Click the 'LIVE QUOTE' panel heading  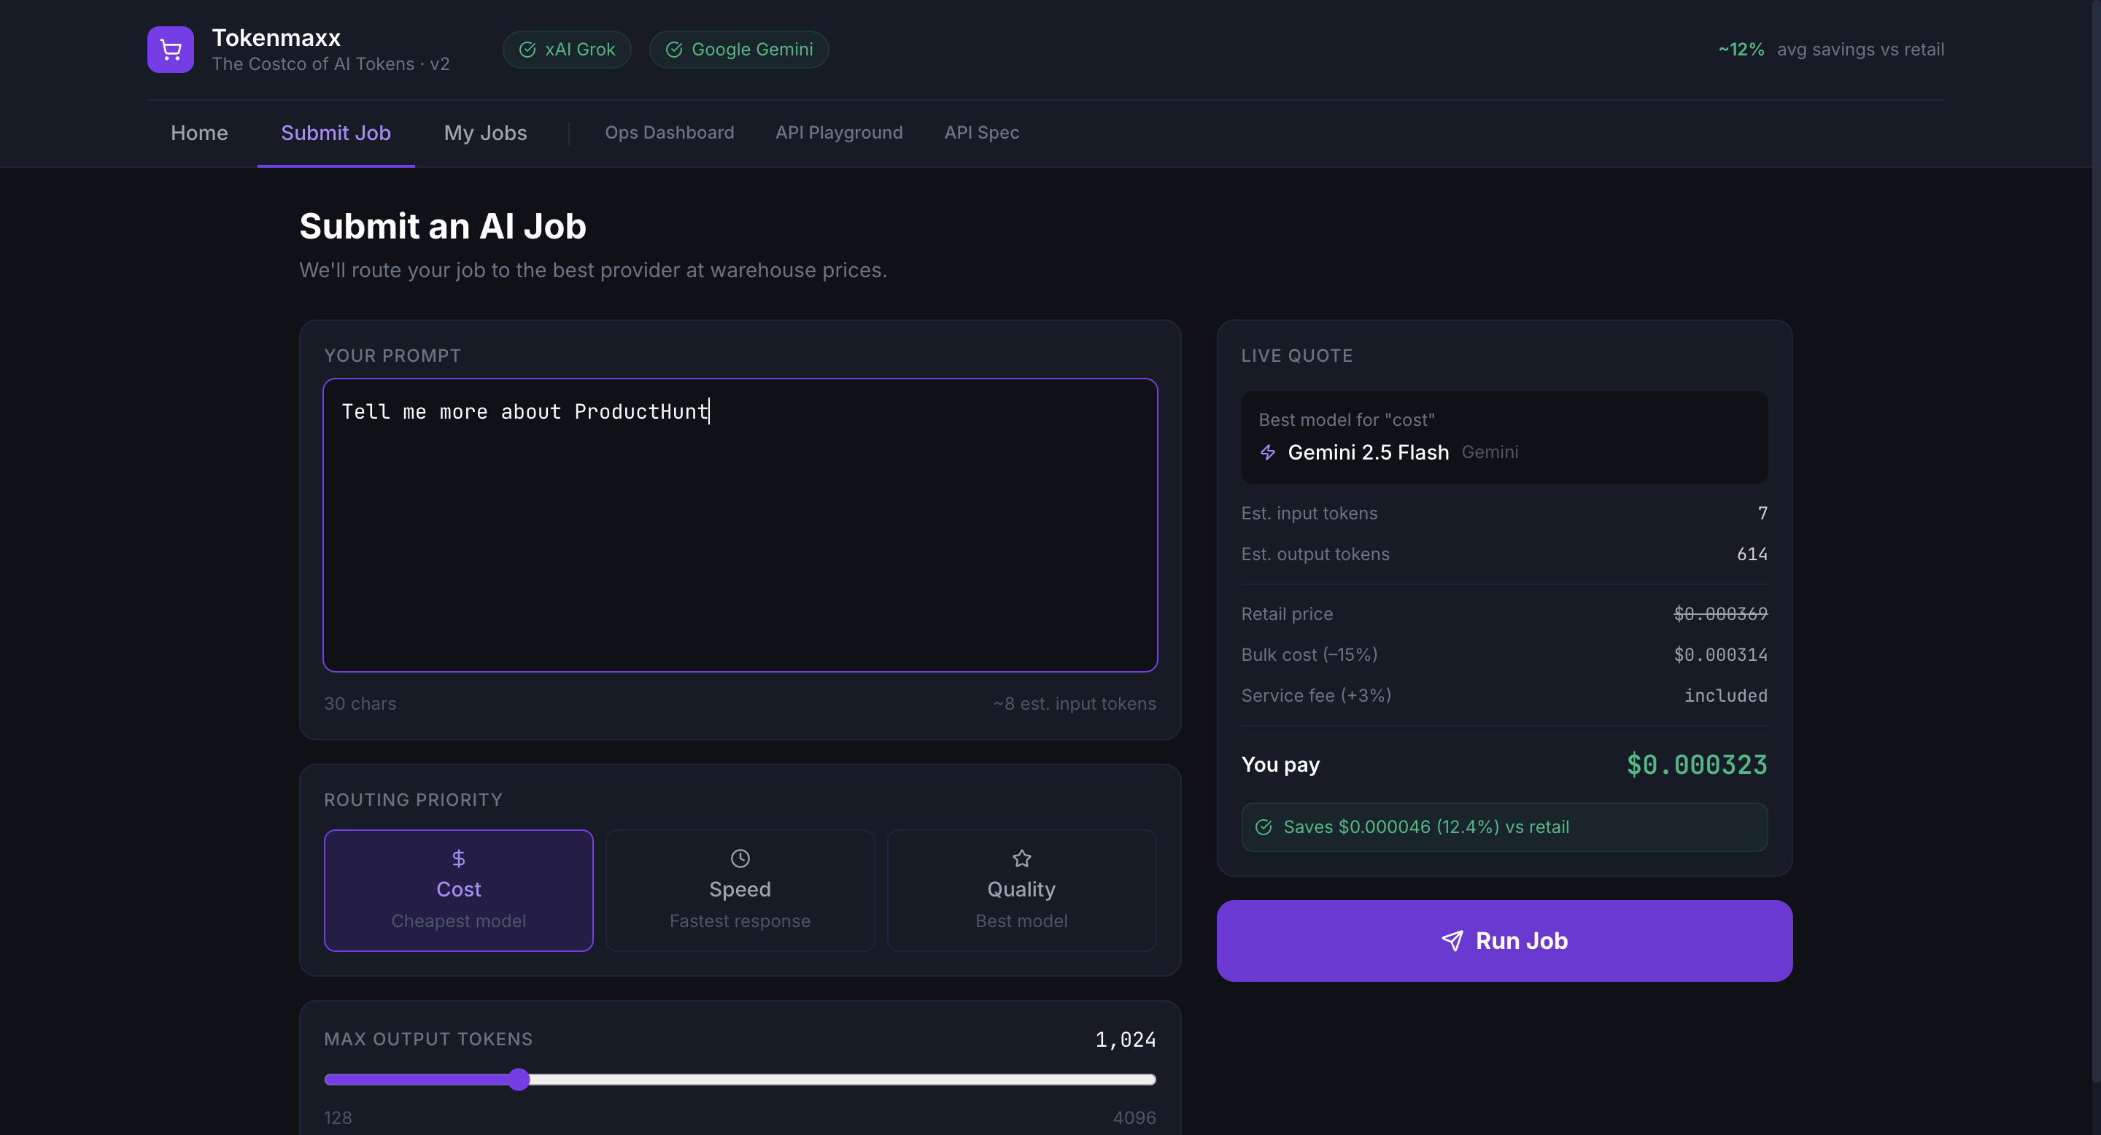click(x=1297, y=355)
